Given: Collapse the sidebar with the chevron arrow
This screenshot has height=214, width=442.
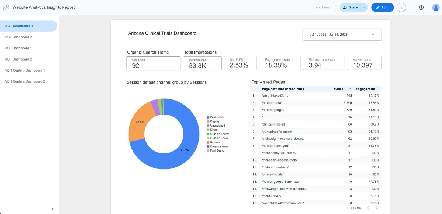Looking at the screenshot, I should [53, 209].
